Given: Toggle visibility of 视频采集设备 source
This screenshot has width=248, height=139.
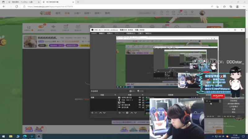Looking at the screenshot, I should (x=140, y=98).
